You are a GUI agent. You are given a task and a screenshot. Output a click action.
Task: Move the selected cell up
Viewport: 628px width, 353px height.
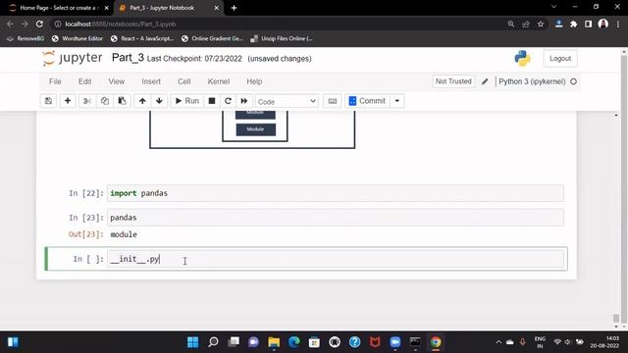click(x=142, y=101)
